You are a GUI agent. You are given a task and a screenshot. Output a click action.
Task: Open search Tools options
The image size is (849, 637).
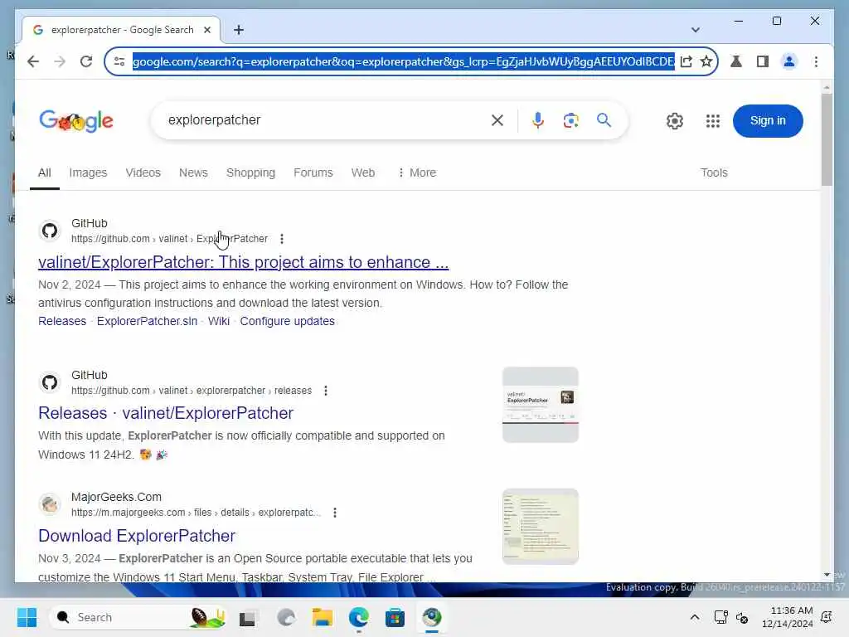pyautogui.click(x=714, y=173)
